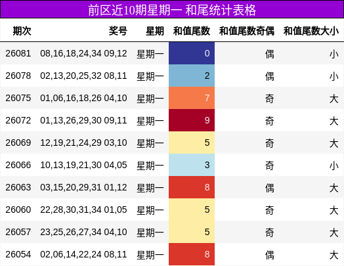Viewport: 344px width, 266px height.
Task: Click dark blue tail value 0 cell
Action: click(192, 53)
